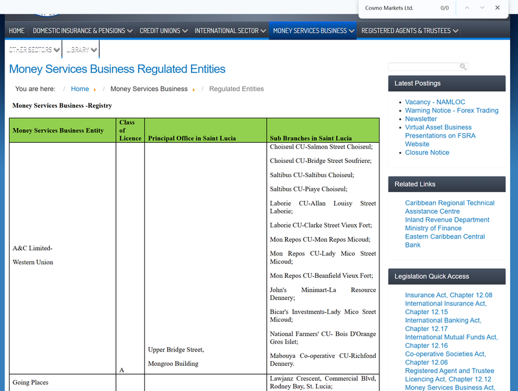Viewport: 518px width, 391px height.
Task: Click the 'Latest Postings' panel header
Action: tap(447, 83)
